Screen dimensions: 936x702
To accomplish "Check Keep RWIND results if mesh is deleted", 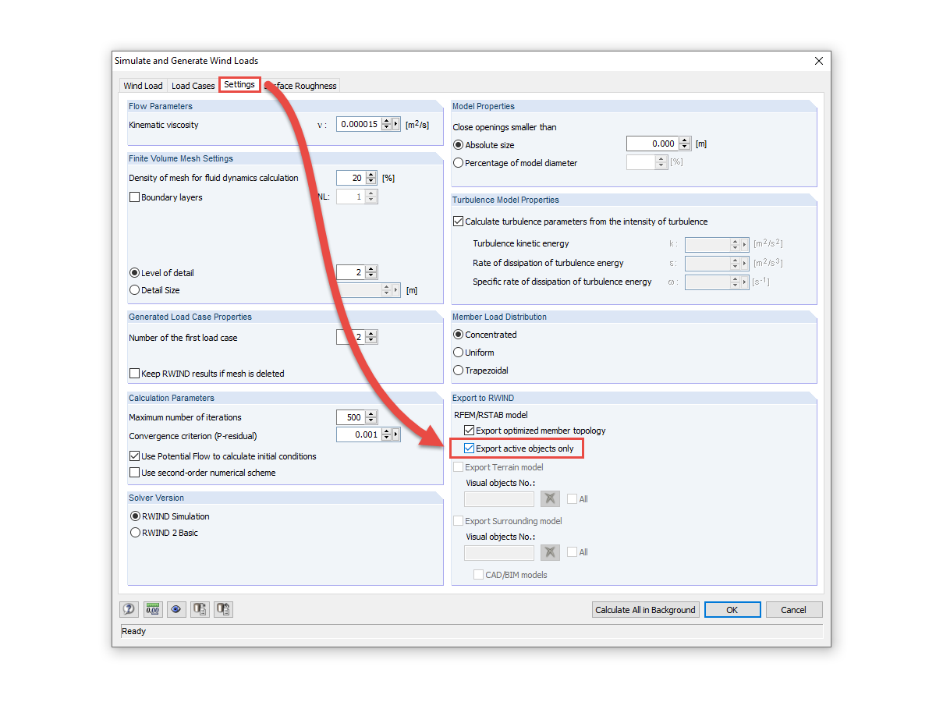I will coord(134,373).
